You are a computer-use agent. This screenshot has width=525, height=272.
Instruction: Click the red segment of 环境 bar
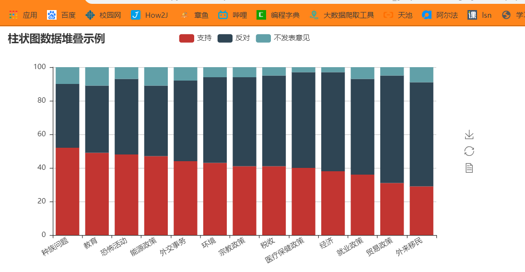[x=215, y=199]
